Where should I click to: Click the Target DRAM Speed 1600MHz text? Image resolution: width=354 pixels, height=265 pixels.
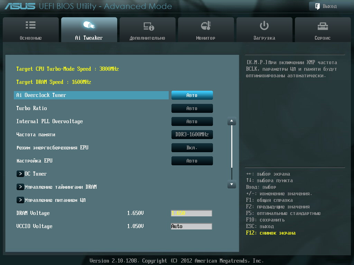coord(54,82)
